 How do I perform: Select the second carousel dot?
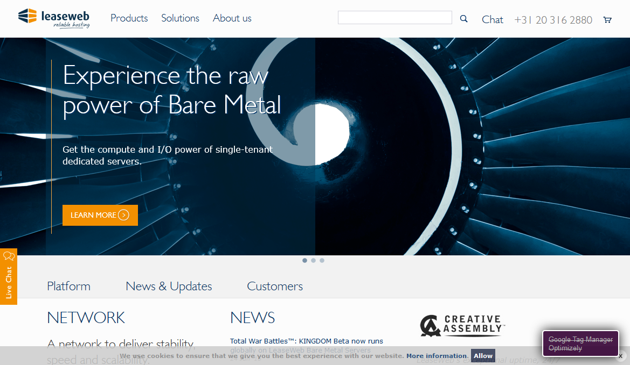(314, 260)
